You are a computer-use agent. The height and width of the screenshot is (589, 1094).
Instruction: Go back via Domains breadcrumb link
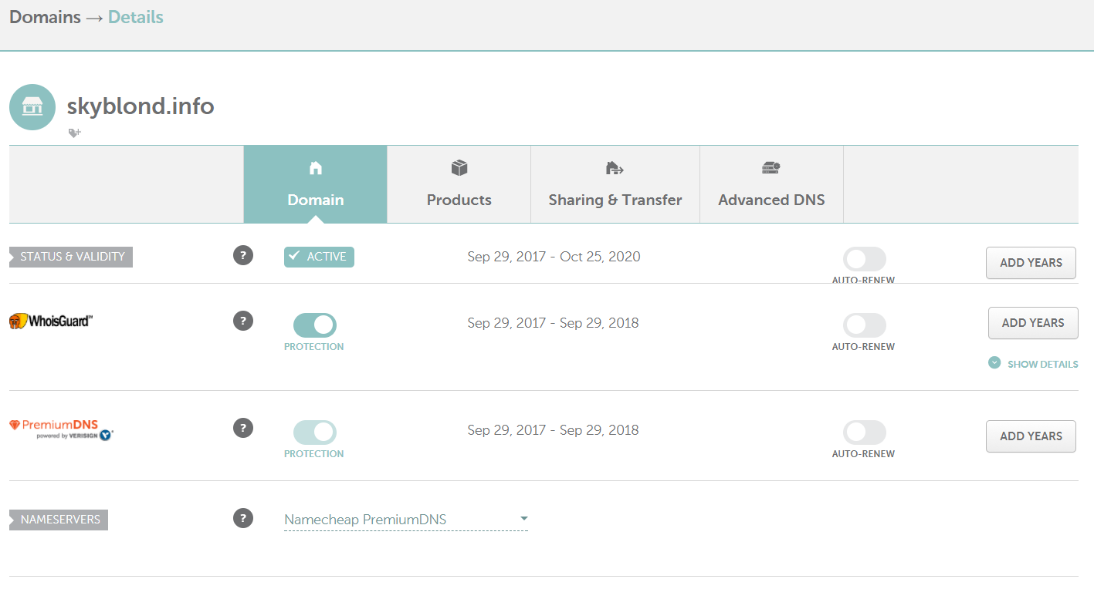tap(45, 17)
